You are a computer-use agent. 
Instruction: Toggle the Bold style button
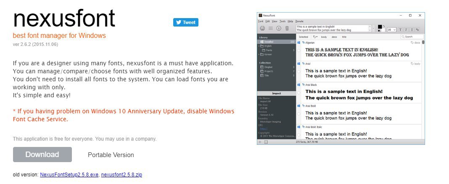[400, 29]
